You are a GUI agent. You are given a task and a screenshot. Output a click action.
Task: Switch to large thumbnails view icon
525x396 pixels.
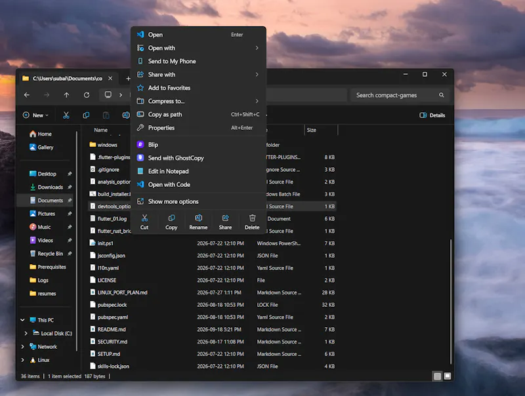[448, 376]
